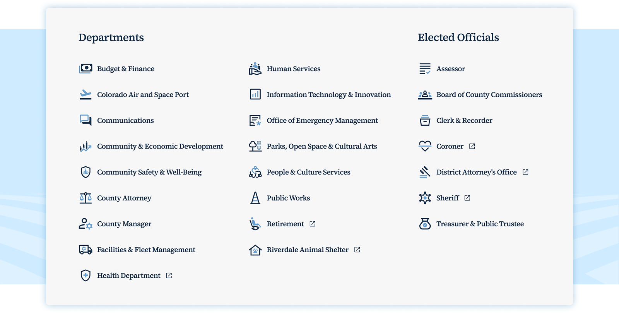Visit the Assessor page

(451, 69)
